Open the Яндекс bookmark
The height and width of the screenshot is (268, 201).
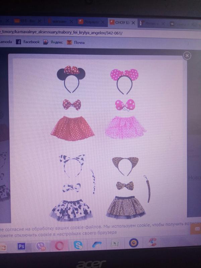tap(53, 42)
